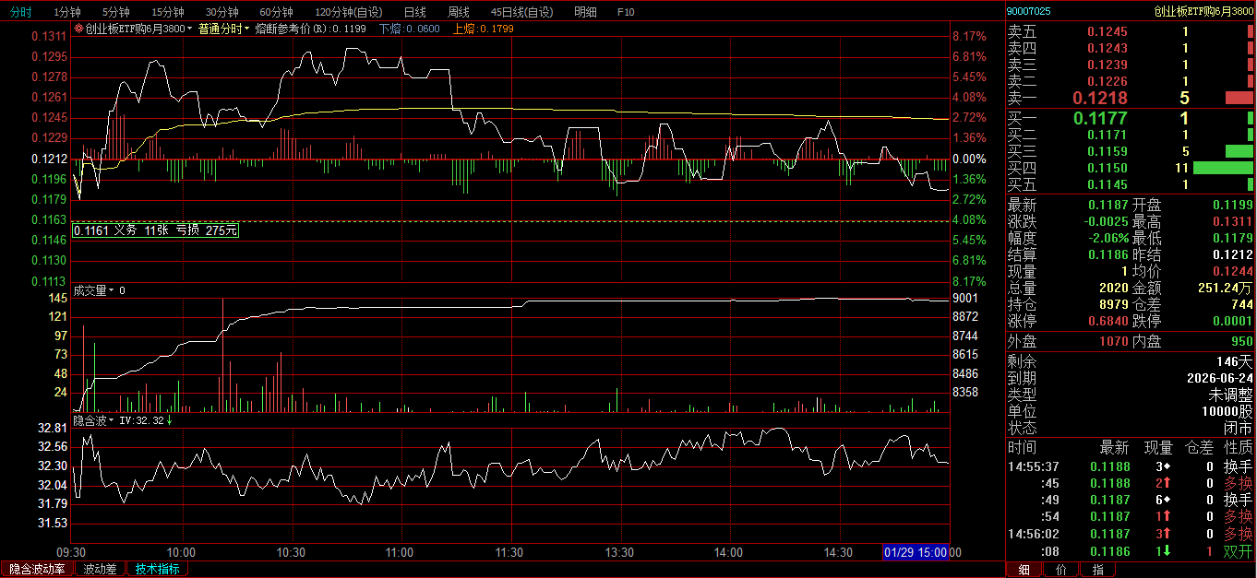Switch to the 指 indicator view tab

tap(1097, 570)
